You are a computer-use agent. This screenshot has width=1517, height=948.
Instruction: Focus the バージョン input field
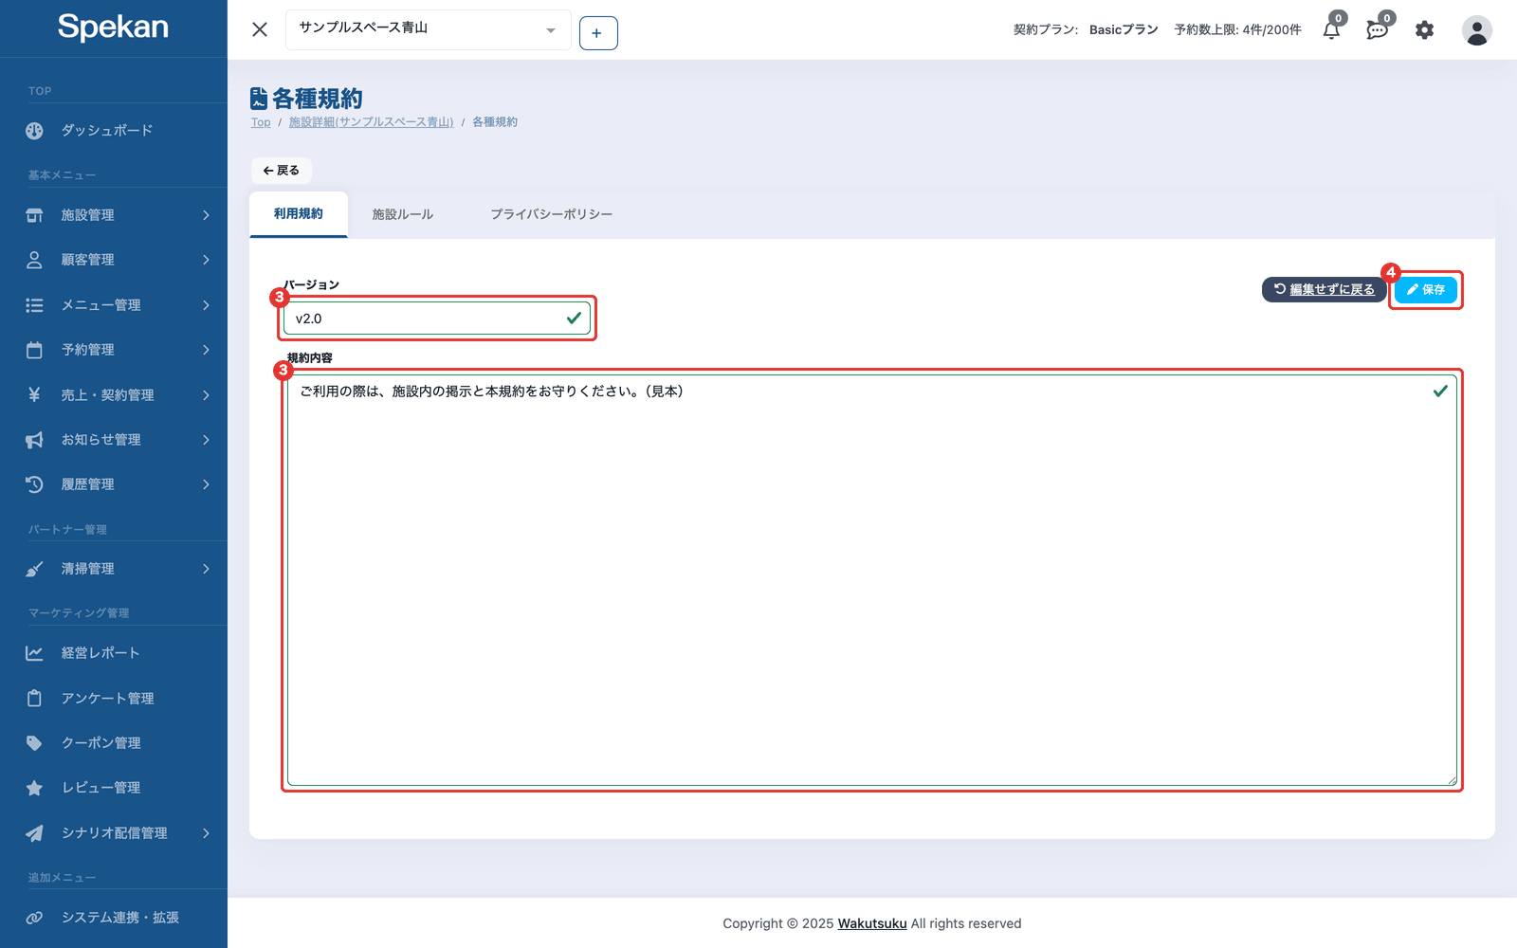[437, 319]
